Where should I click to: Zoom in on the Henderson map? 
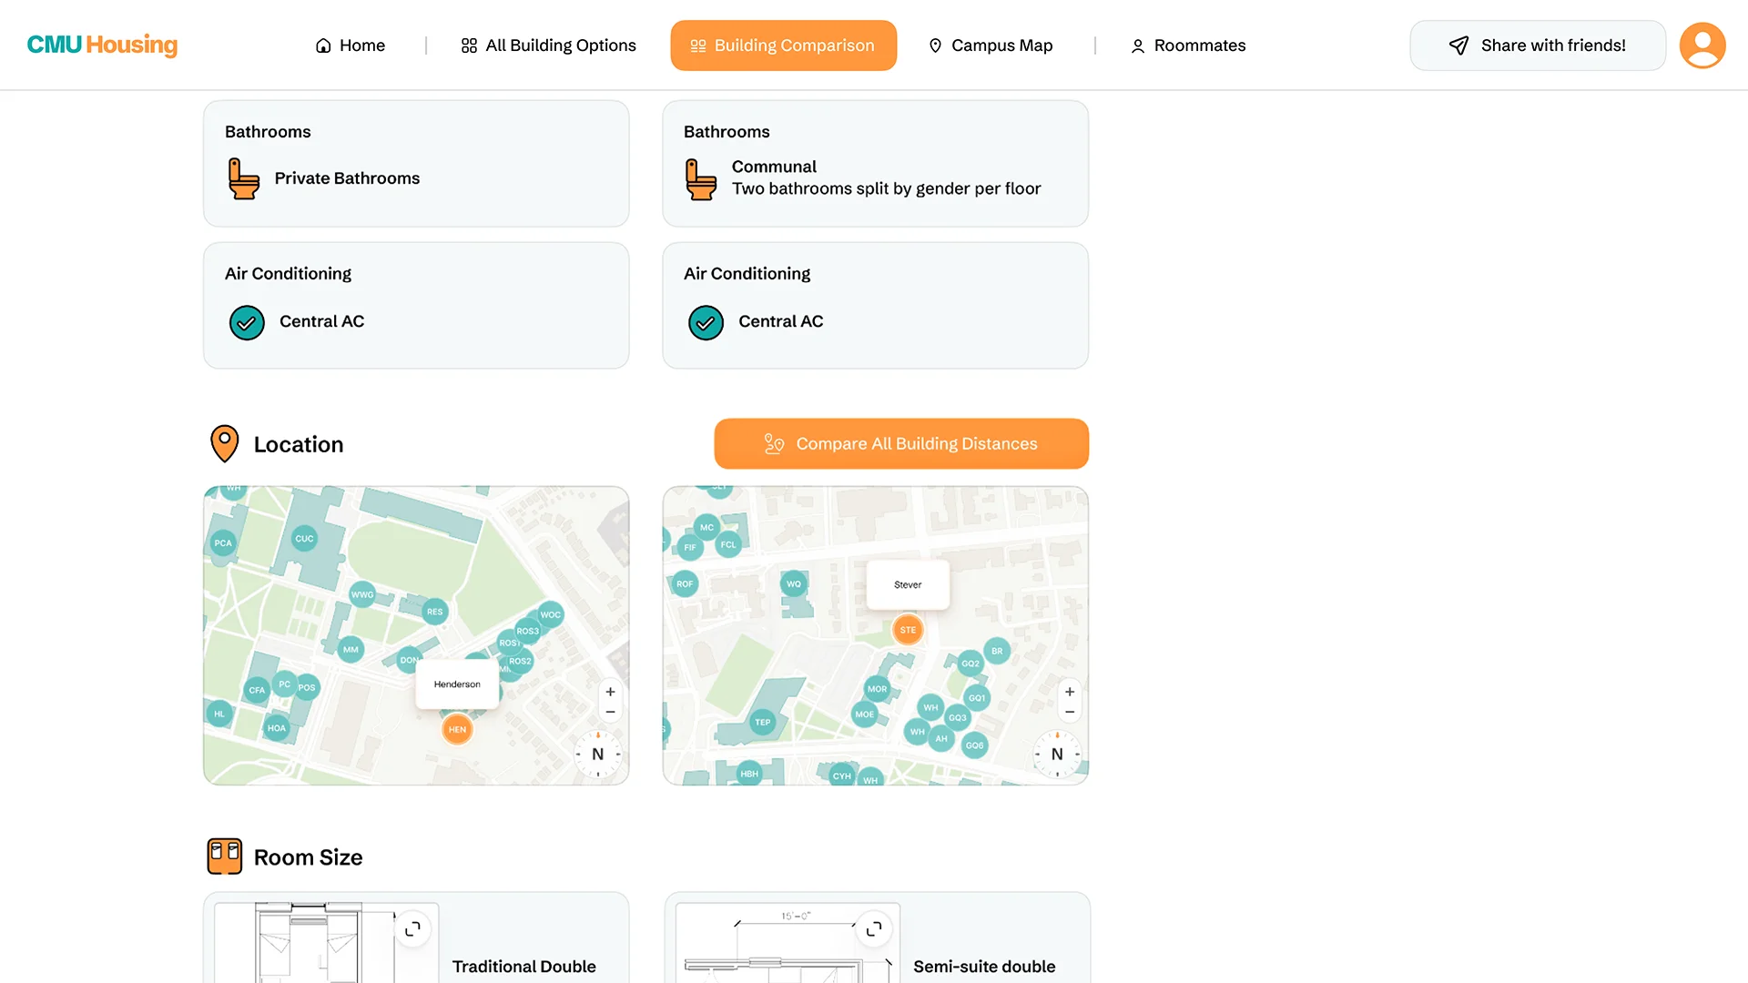[x=610, y=692]
